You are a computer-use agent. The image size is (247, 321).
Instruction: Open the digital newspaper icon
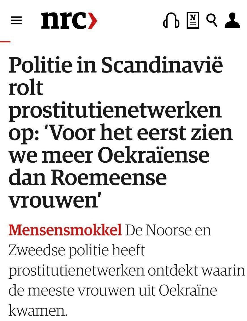point(193,20)
